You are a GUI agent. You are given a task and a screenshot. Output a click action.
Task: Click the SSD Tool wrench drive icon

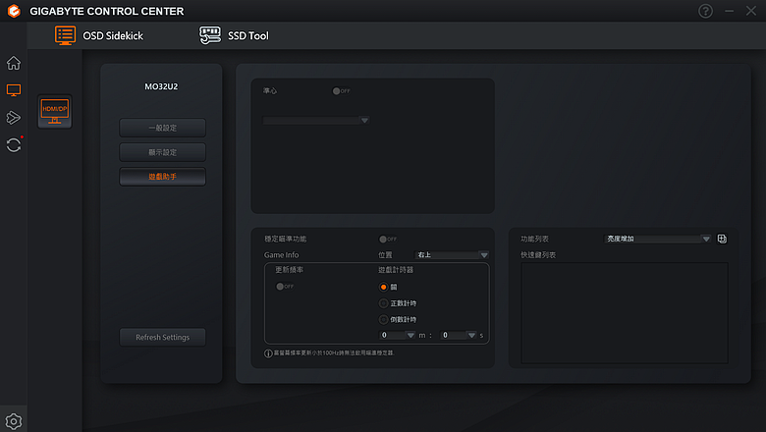tap(210, 35)
